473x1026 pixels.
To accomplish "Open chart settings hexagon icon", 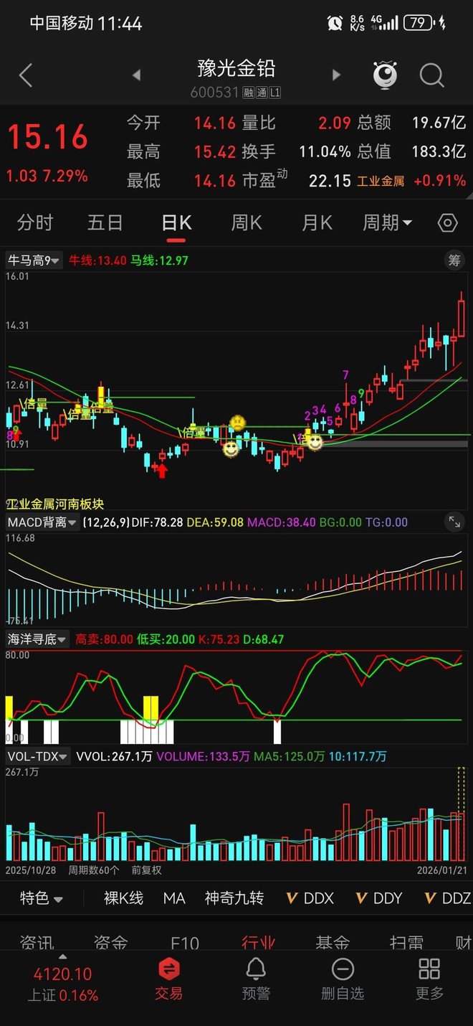I will pyautogui.click(x=447, y=223).
